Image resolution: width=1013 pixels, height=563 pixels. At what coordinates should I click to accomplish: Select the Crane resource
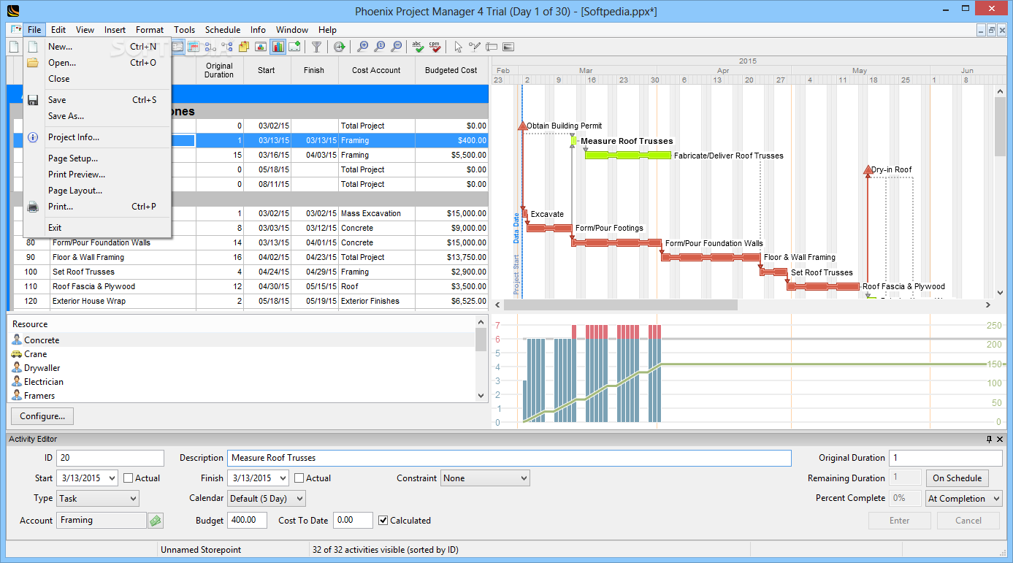35,354
